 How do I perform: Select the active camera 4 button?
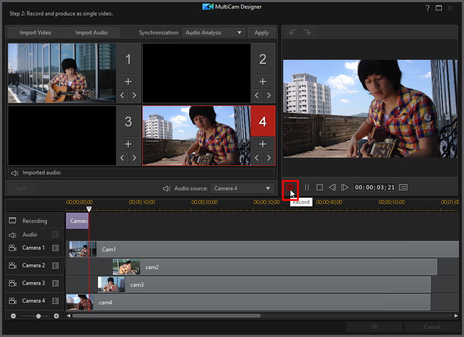pos(263,121)
